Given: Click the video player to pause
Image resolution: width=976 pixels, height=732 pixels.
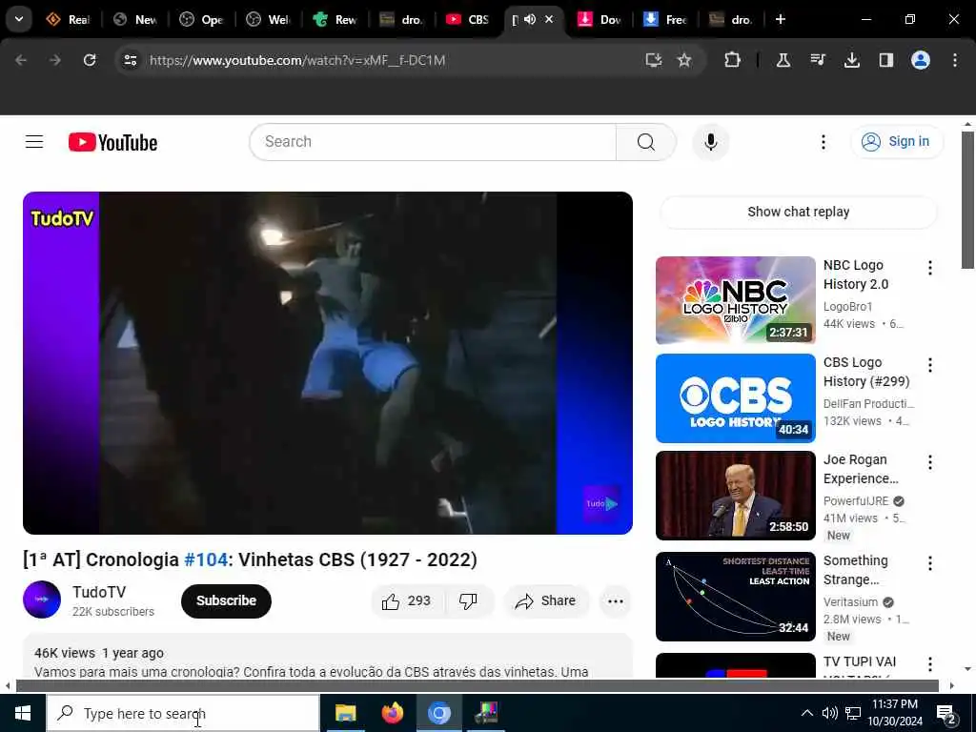Looking at the screenshot, I should coord(328,363).
